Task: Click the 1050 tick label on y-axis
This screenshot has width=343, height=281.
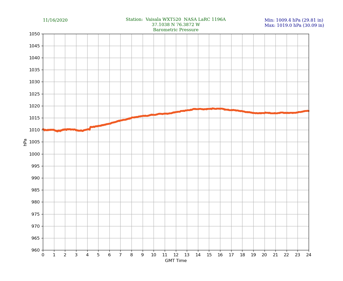Action: (x=34, y=34)
